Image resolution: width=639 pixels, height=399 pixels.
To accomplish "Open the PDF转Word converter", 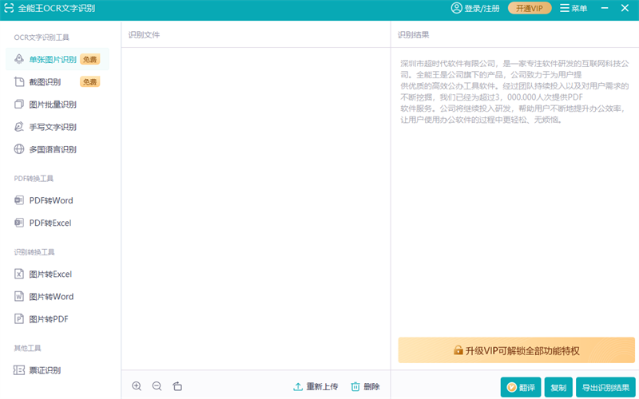I will (x=50, y=200).
